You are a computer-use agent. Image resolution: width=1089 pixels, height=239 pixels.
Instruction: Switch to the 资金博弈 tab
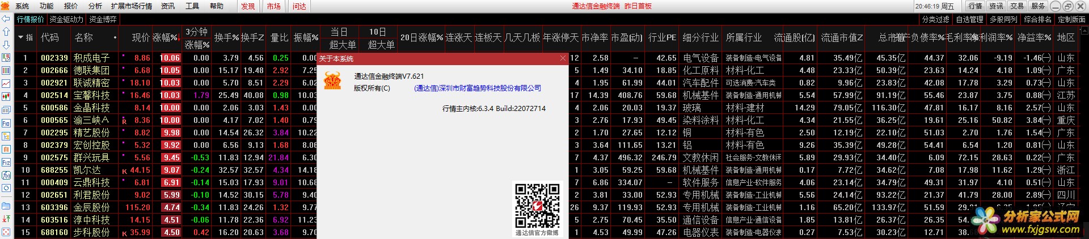pos(103,19)
